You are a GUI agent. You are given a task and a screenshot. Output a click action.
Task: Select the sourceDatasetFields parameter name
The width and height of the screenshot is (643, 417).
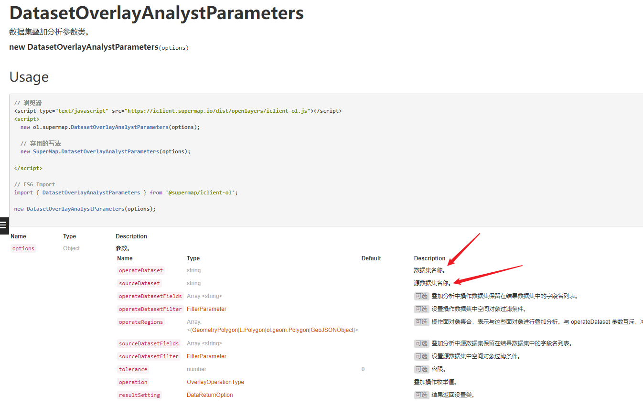149,343
